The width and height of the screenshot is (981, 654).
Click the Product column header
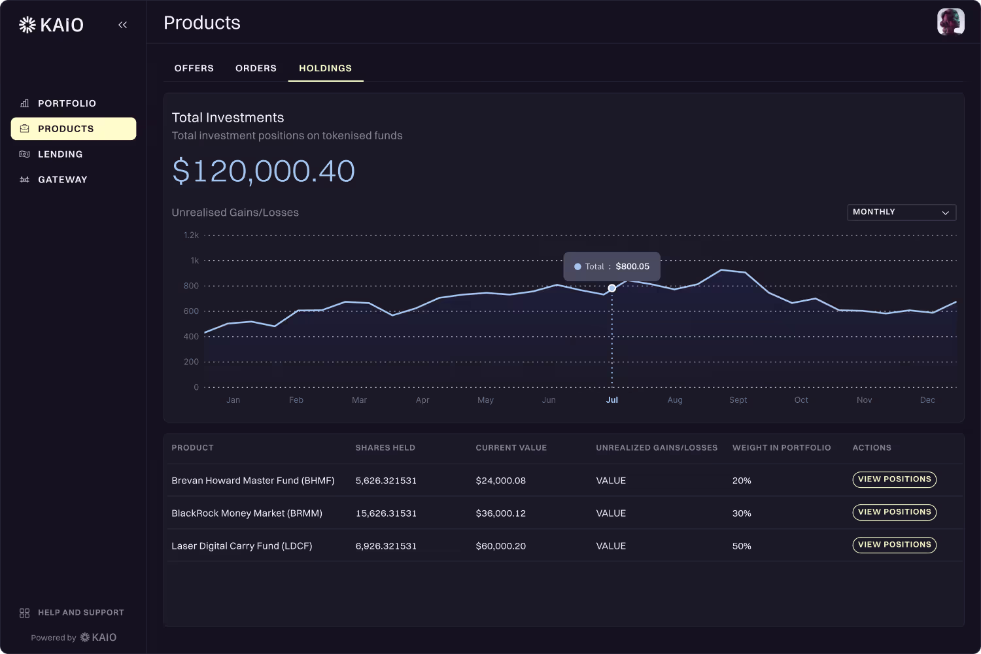(193, 448)
